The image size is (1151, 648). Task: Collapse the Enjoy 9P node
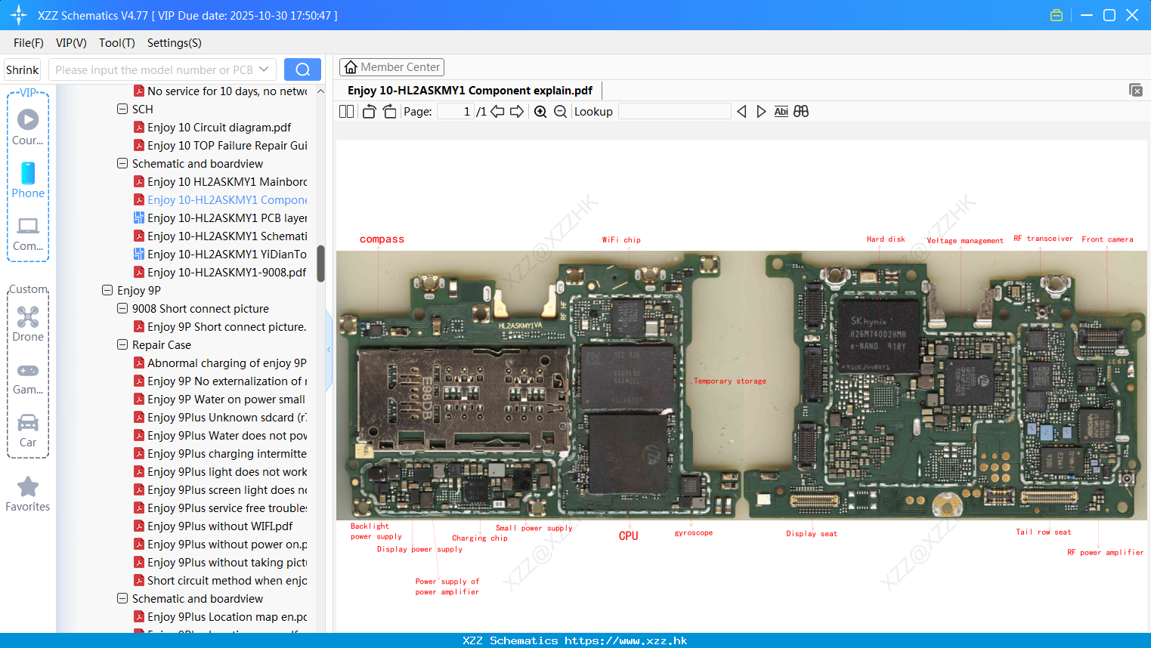[x=107, y=290]
